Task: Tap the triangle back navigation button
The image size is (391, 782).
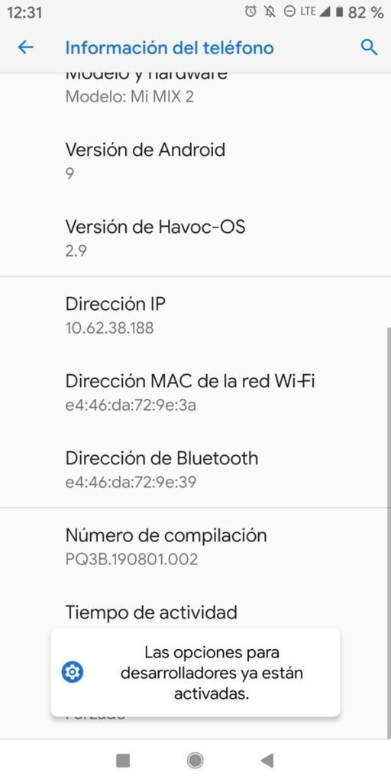Action: coord(267,760)
